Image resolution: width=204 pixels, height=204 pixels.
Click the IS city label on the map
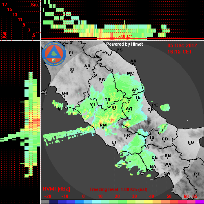[152, 137]
